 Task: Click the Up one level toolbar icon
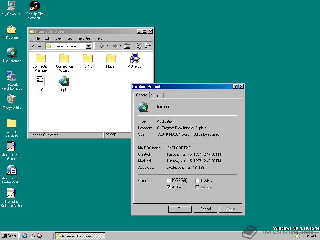(x=127, y=46)
